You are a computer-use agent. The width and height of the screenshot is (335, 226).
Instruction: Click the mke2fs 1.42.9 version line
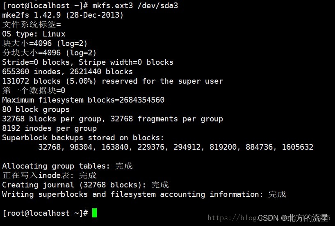(x=63, y=15)
